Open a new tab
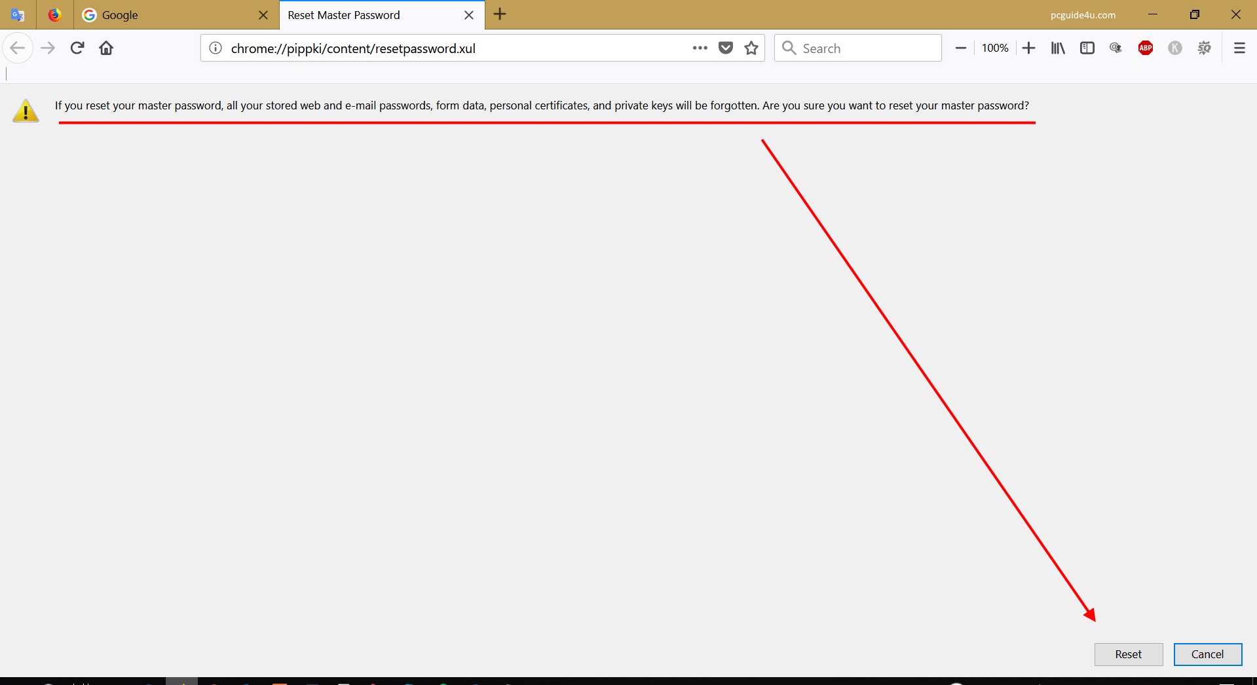 500,14
